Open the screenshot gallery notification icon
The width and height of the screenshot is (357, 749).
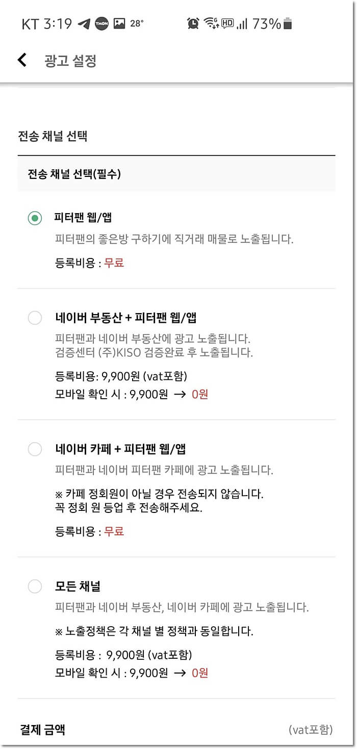(121, 24)
